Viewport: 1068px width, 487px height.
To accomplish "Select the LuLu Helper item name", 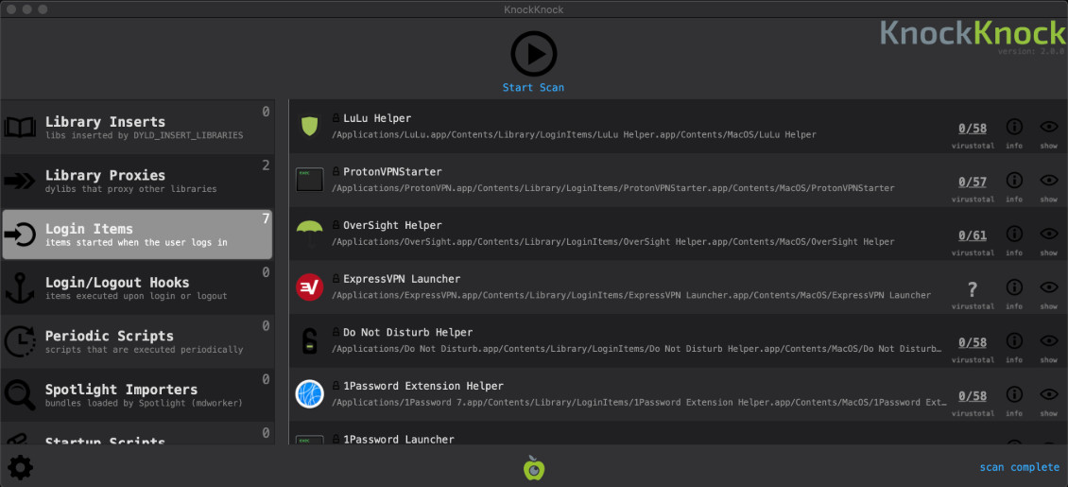I will 377,118.
